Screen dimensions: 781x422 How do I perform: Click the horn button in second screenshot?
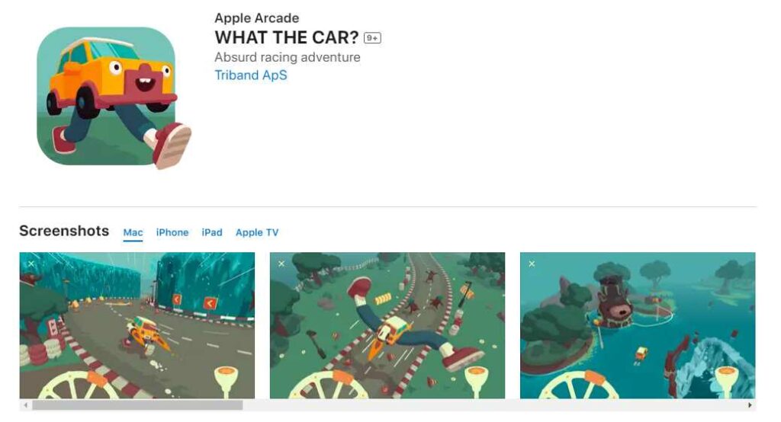pyautogui.click(x=477, y=382)
